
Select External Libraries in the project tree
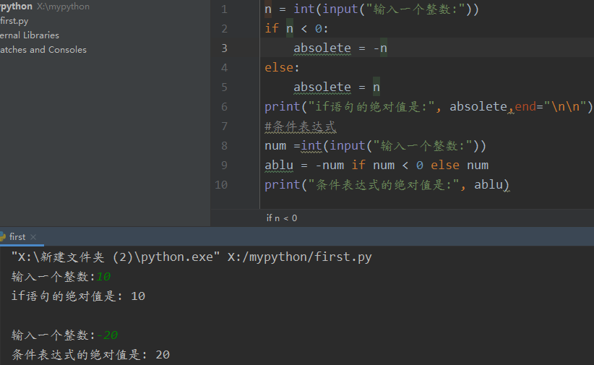tap(30, 35)
